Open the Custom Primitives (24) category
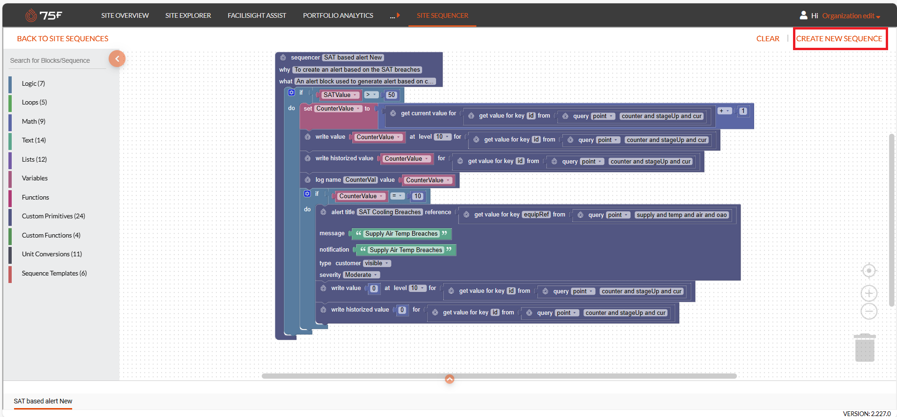Screen dimensions: 897x417 click(53, 216)
